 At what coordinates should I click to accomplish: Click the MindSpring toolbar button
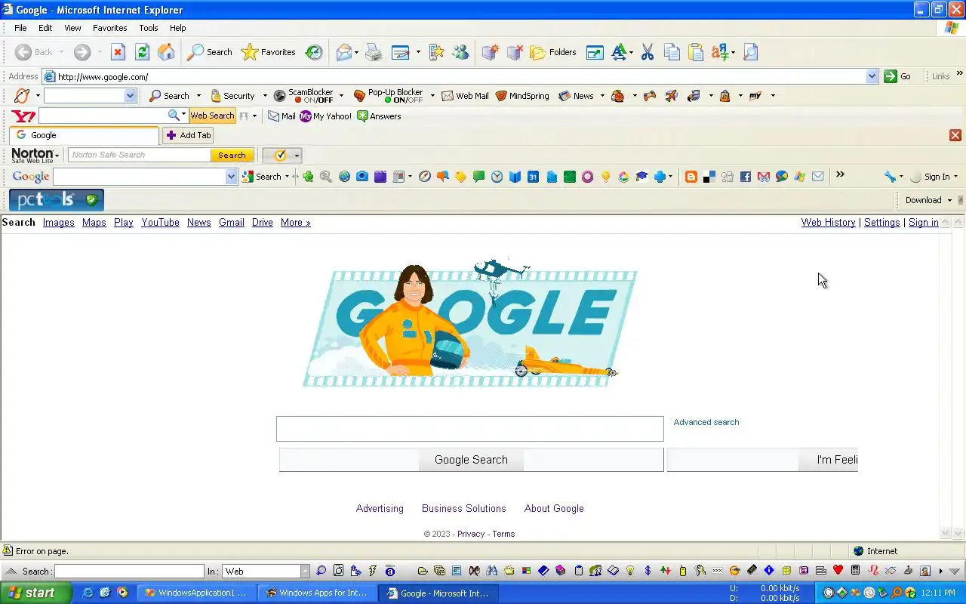pos(522,96)
